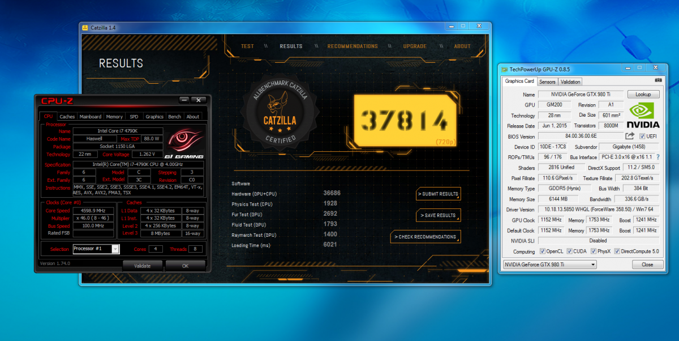Click the GPU-Z screenshot camera icon
679x341 pixels.
pyautogui.click(x=658, y=82)
